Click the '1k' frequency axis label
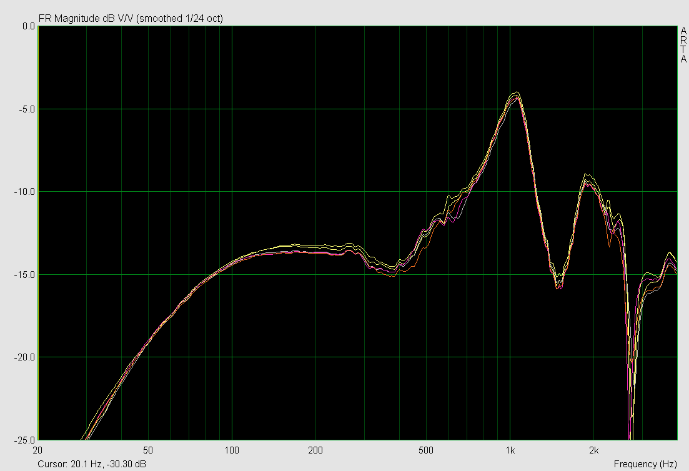 (x=510, y=450)
